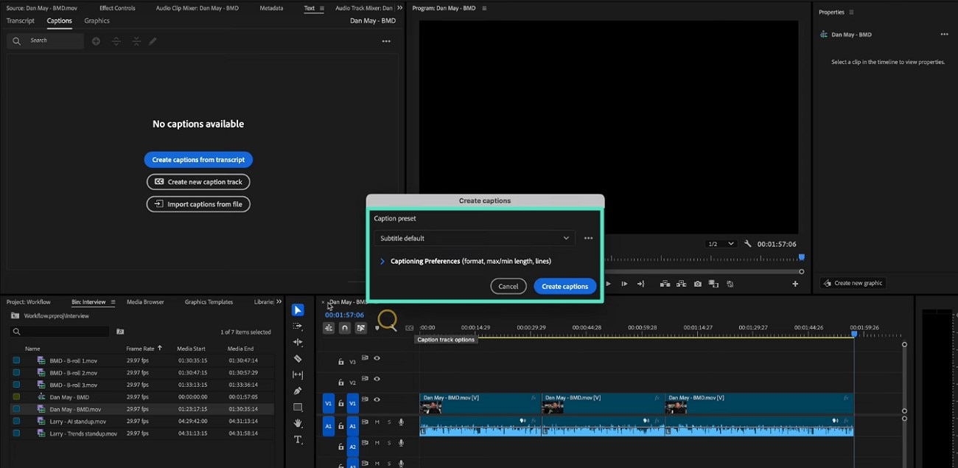Select the Ripple Edit tool
958x468 pixels.
(x=298, y=343)
